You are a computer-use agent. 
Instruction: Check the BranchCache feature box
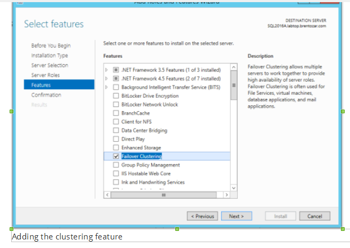click(116, 113)
